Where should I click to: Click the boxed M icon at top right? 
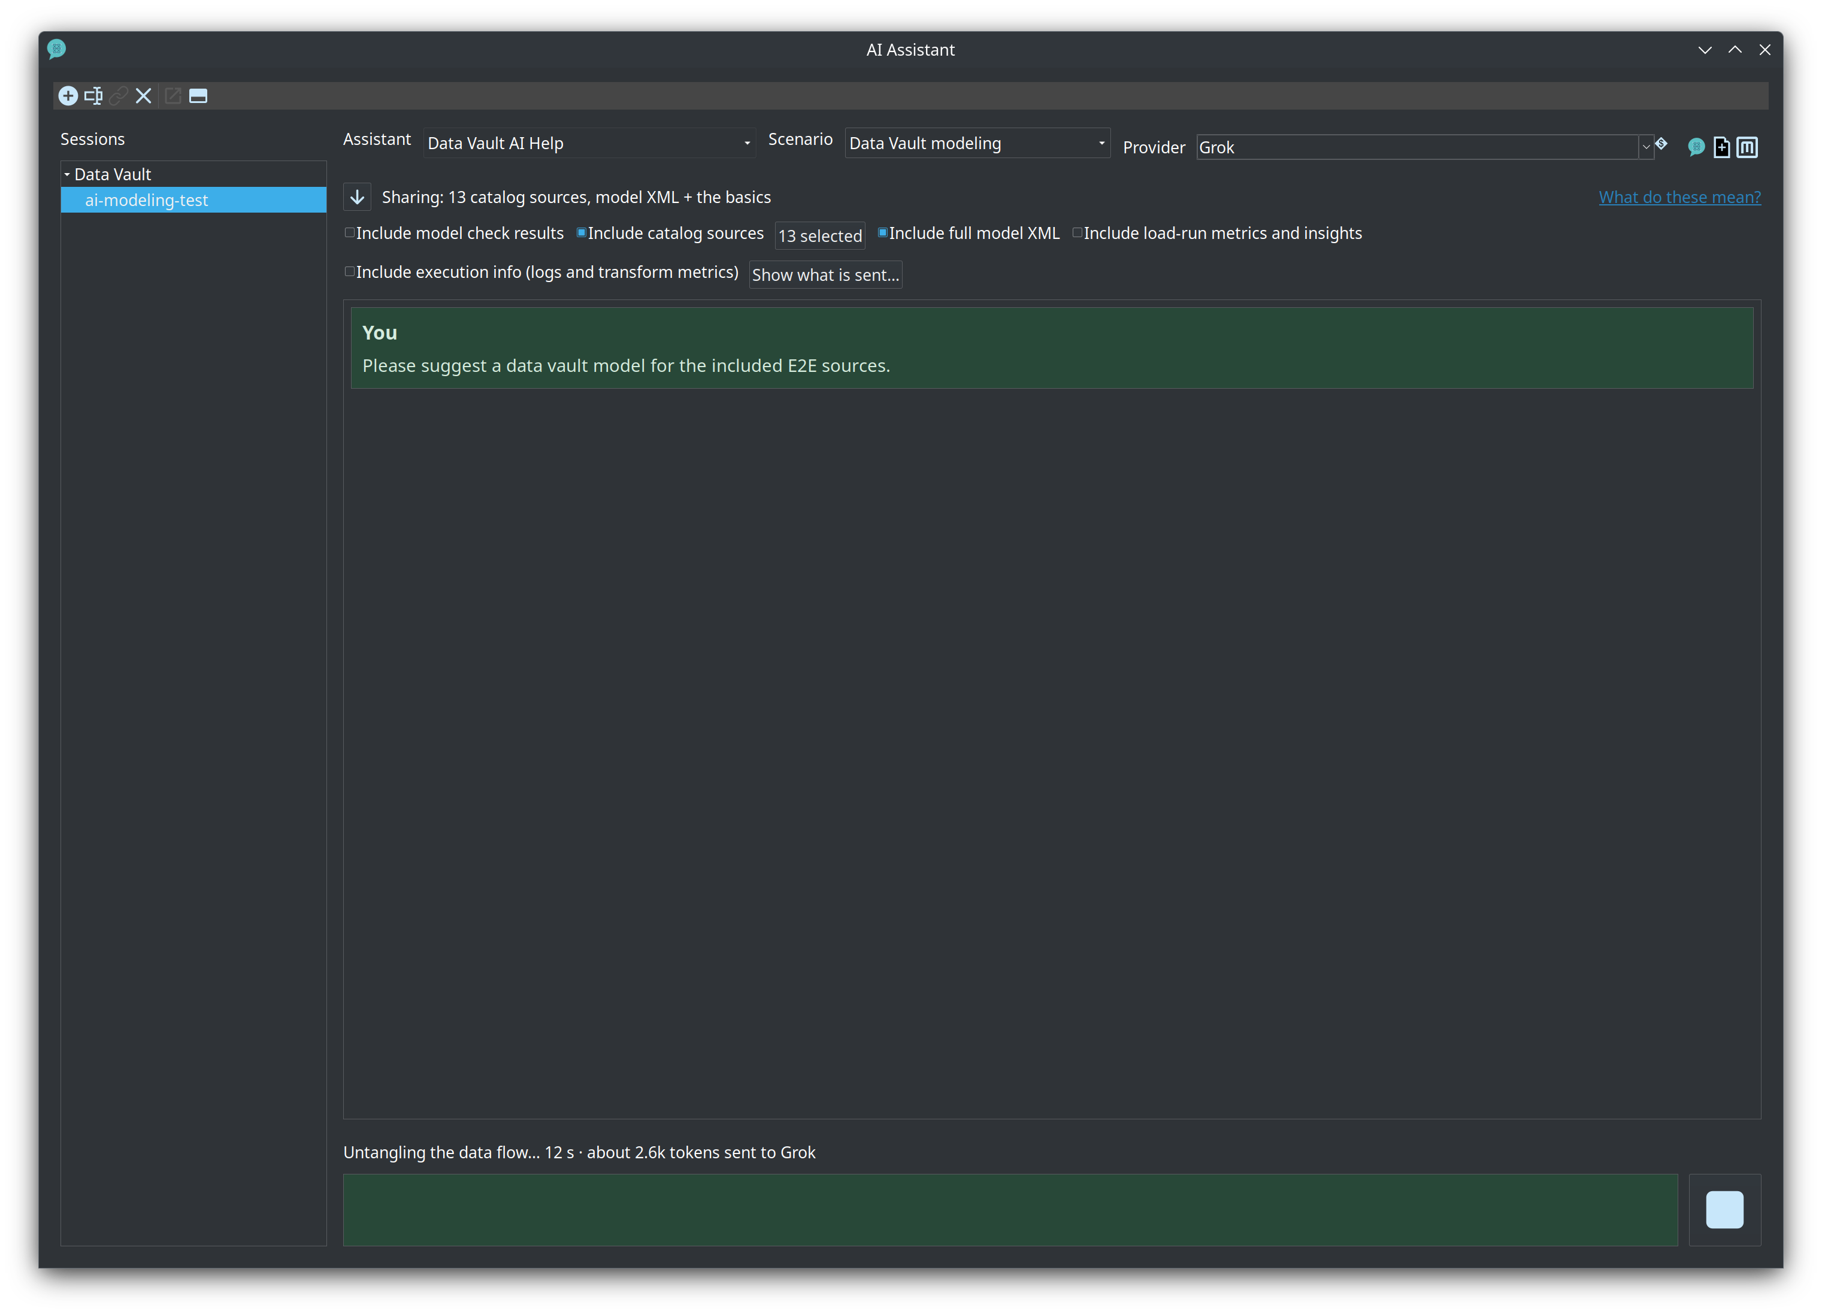[1747, 147]
